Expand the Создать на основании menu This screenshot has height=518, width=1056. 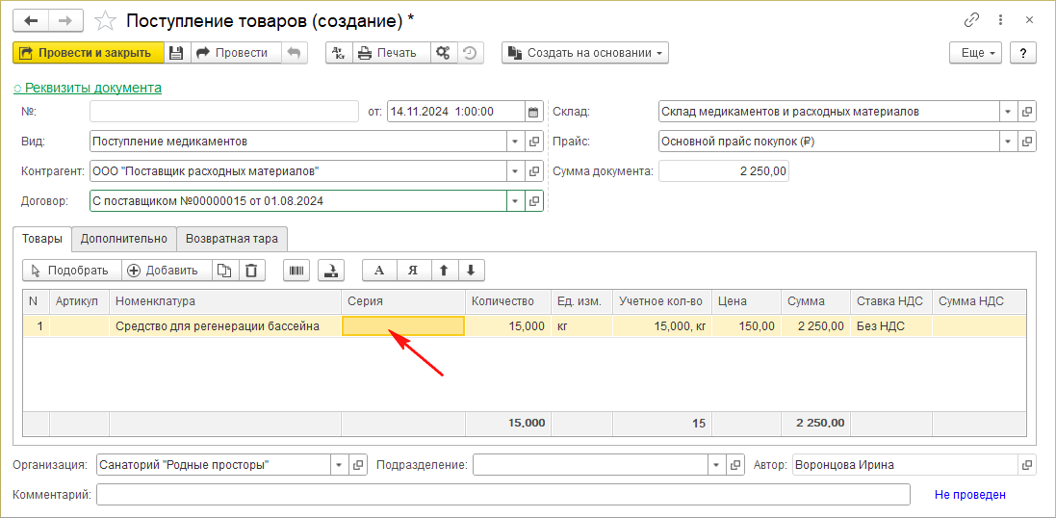[x=585, y=53]
